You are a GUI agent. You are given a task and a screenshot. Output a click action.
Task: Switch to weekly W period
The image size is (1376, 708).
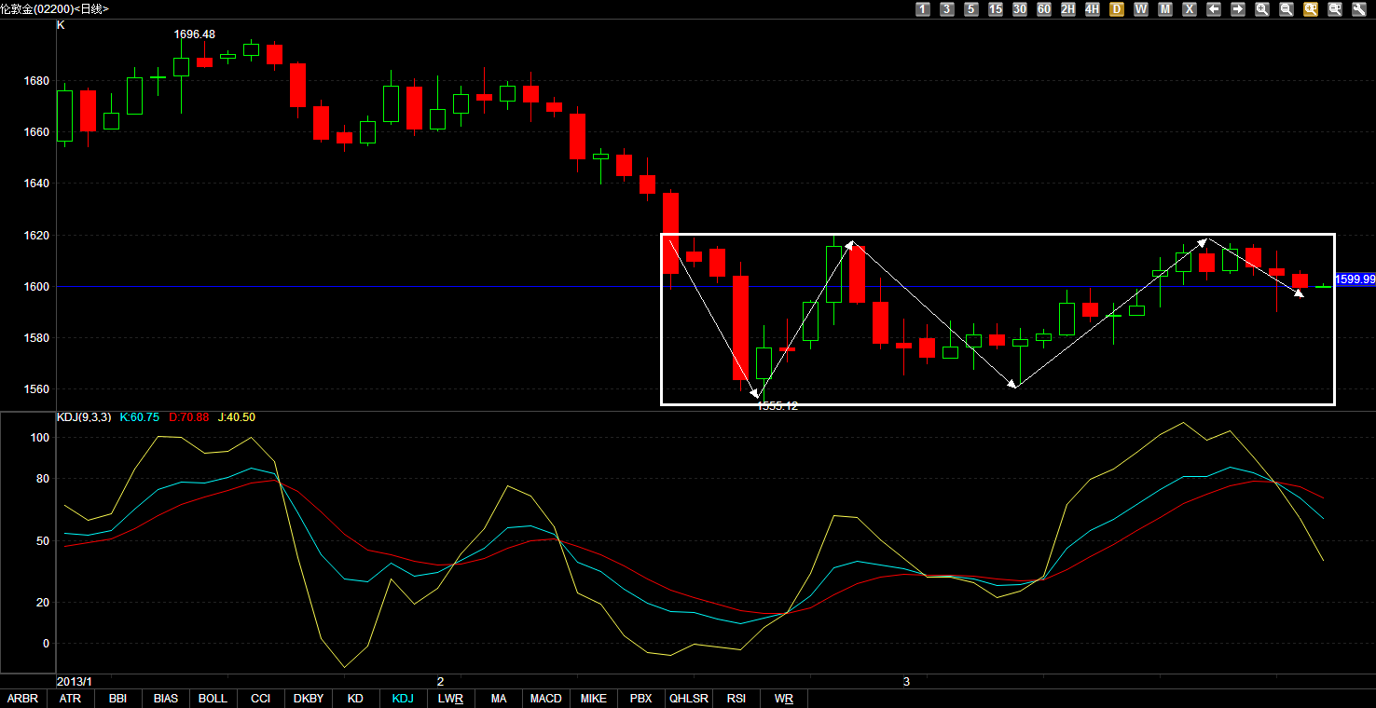coord(1141,8)
